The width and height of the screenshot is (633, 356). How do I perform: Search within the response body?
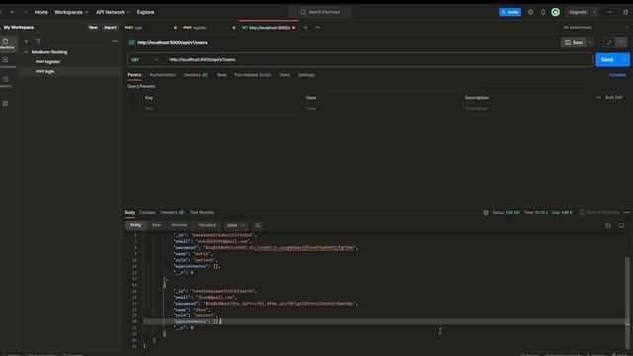(x=622, y=225)
